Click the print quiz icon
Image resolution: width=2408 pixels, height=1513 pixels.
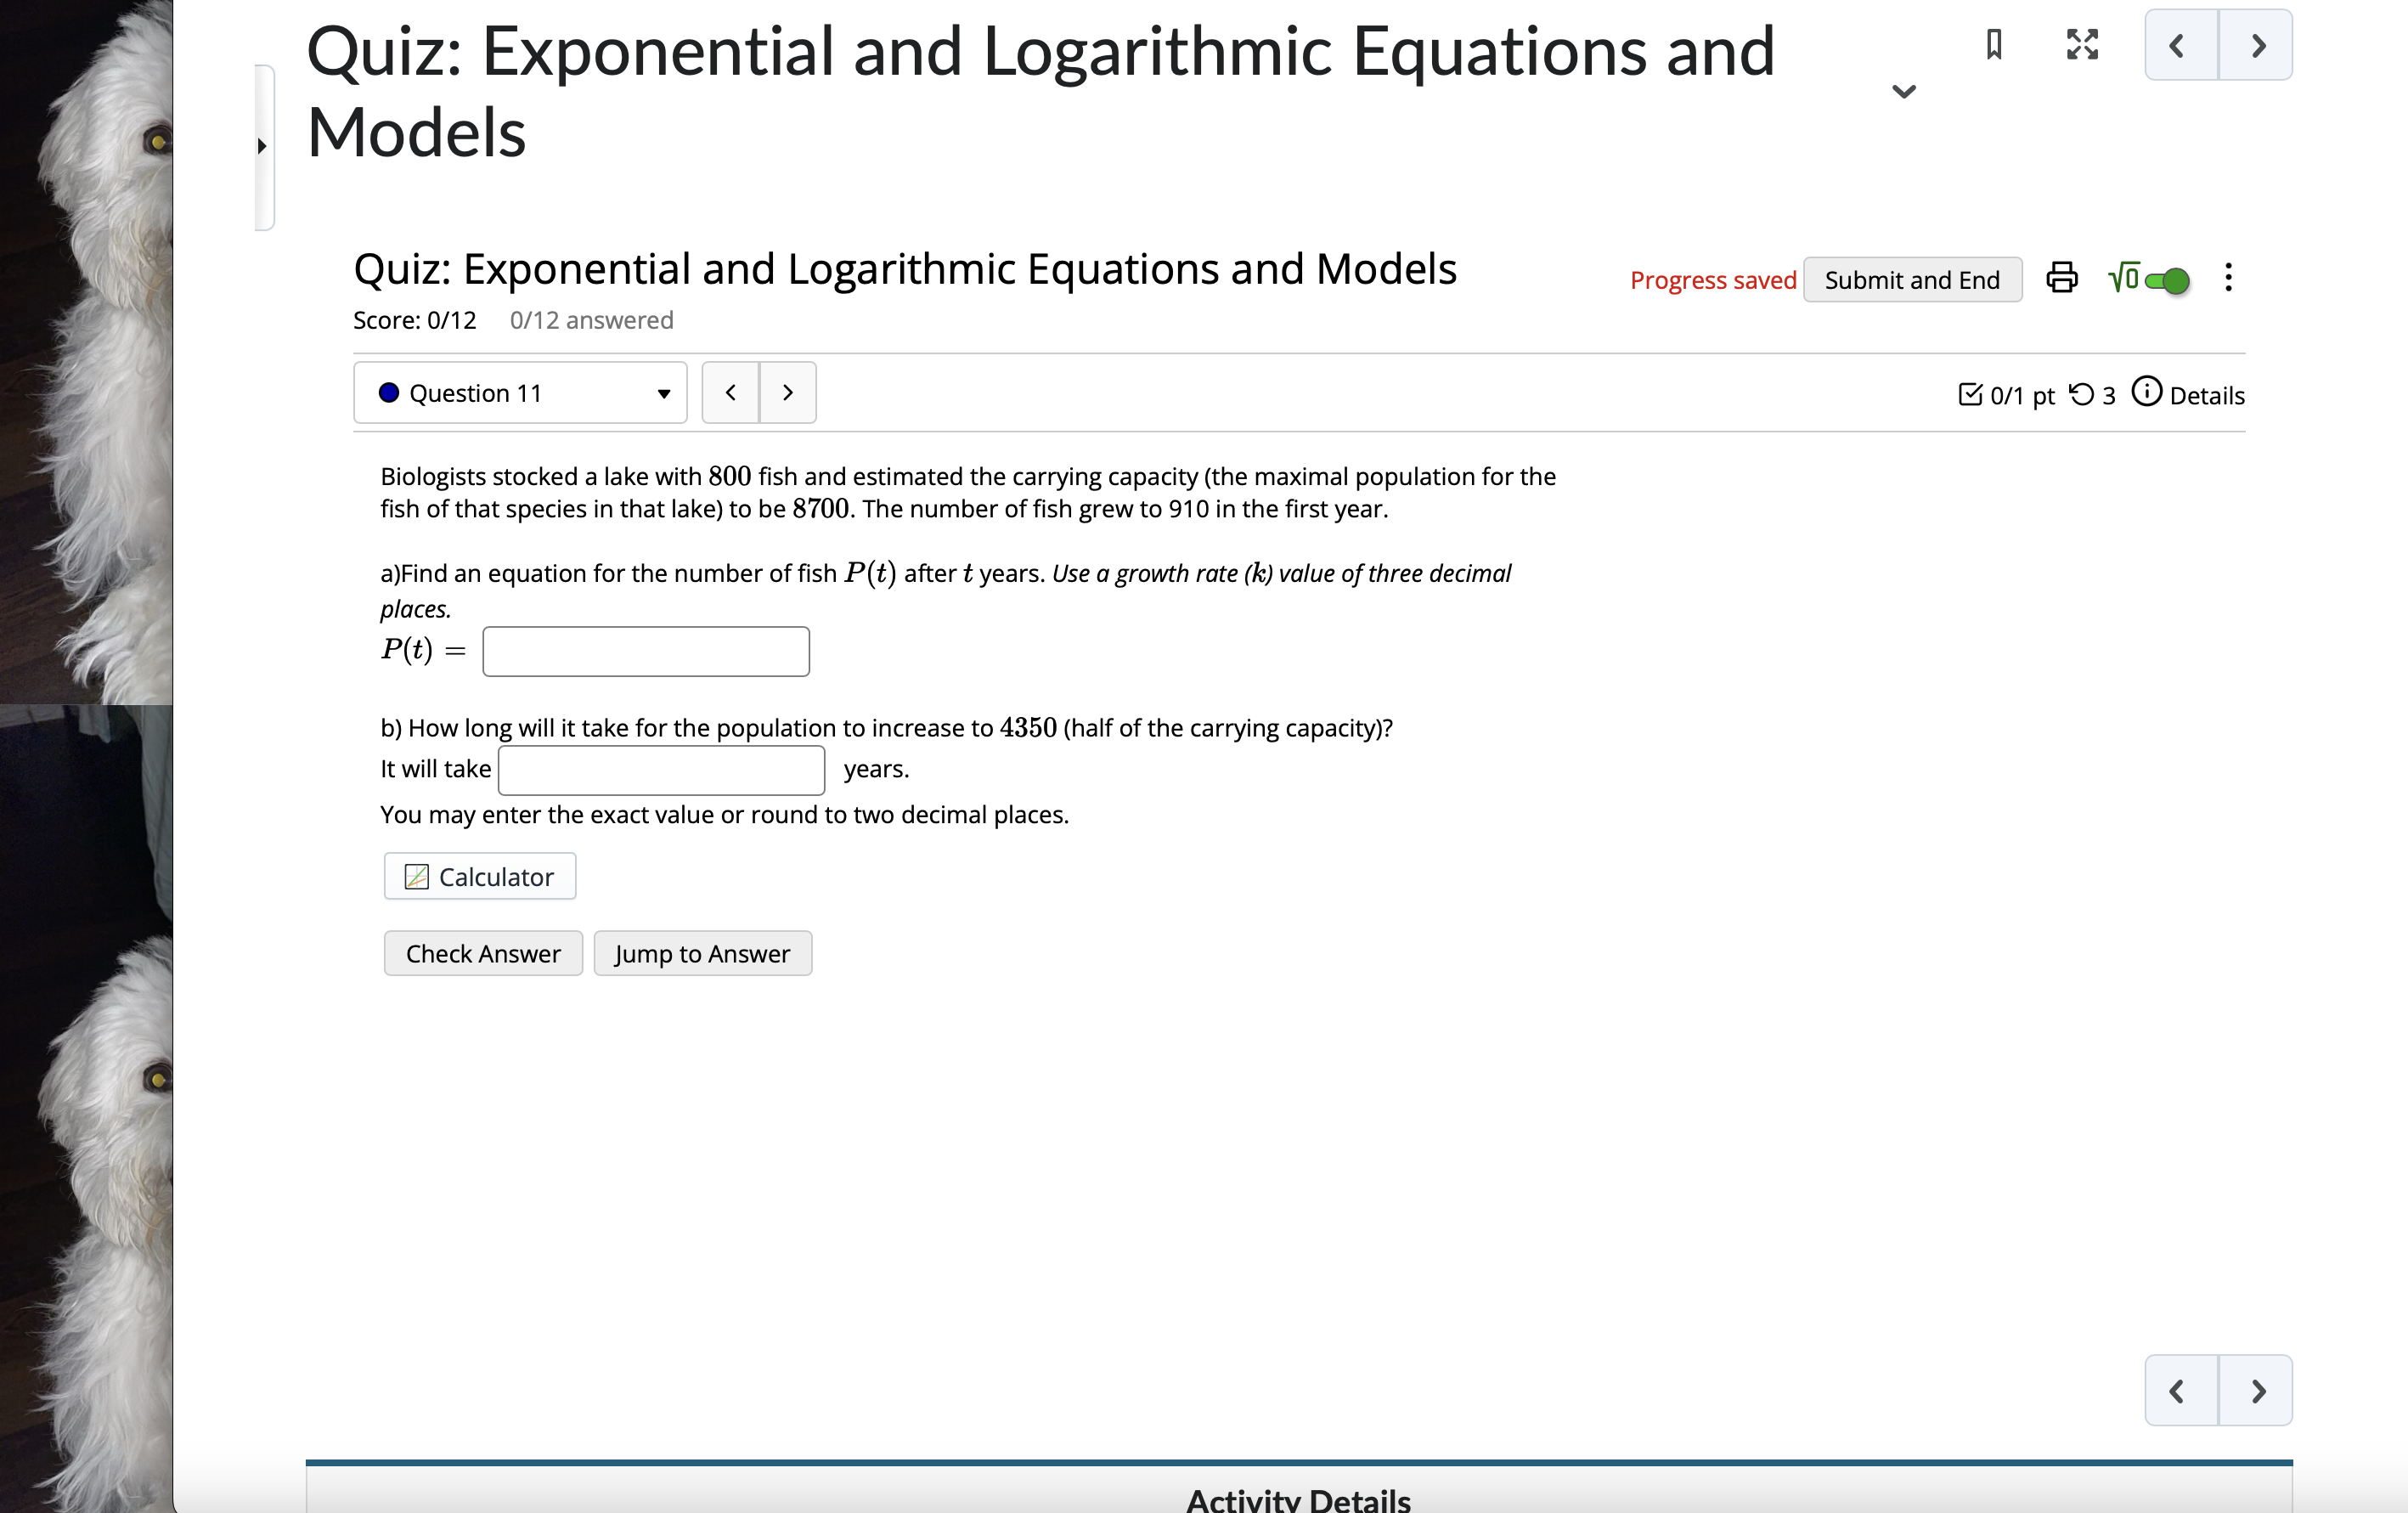[x=2061, y=278]
